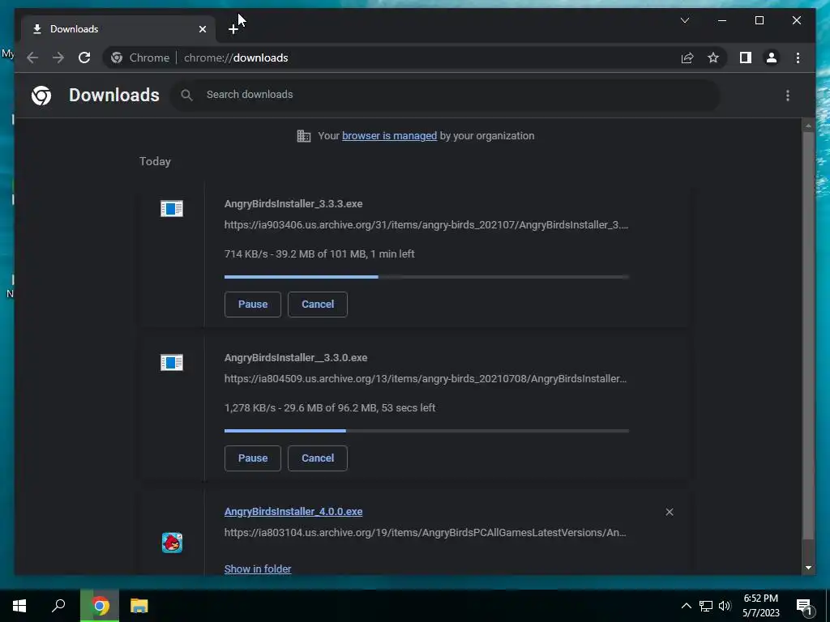Share this page via the share icon
Viewport: 830px width, 622px height.
click(x=687, y=58)
